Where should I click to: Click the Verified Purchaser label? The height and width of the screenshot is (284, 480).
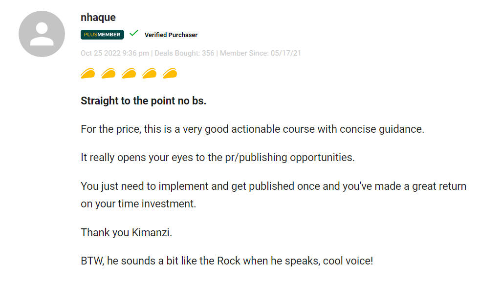[171, 35]
